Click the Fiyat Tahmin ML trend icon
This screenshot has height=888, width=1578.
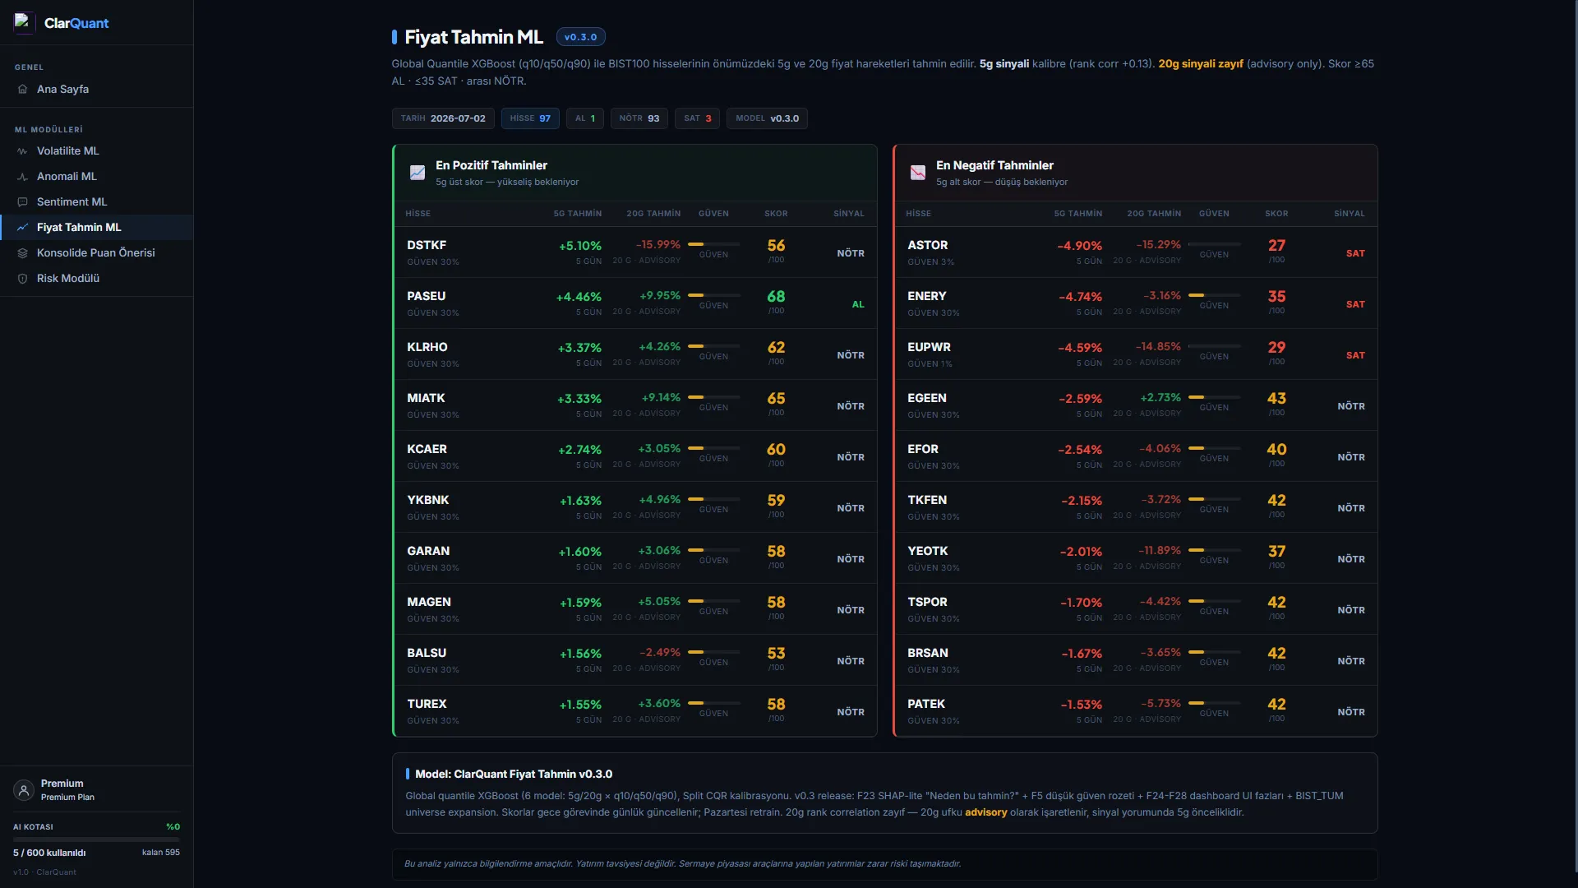point(22,228)
